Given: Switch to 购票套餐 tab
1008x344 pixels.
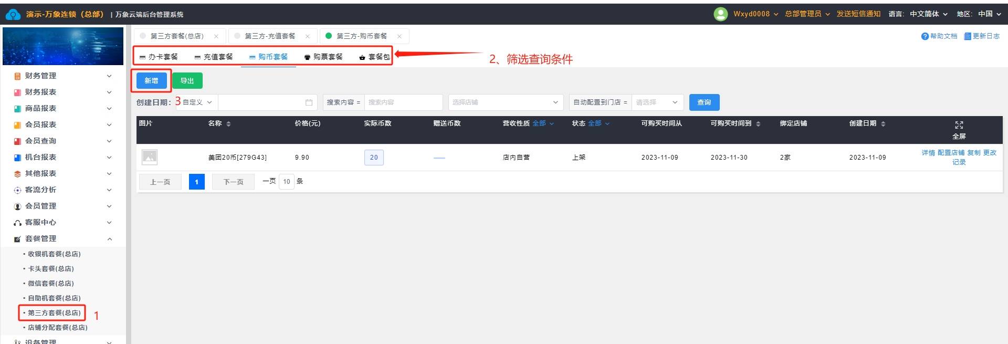Looking at the screenshot, I should [x=323, y=57].
